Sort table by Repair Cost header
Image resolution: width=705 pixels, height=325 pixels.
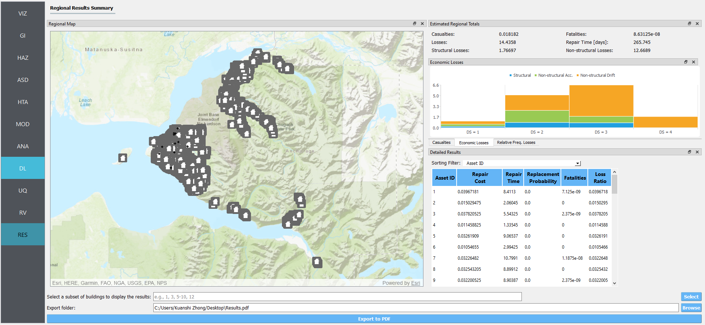(x=479, y=177)
